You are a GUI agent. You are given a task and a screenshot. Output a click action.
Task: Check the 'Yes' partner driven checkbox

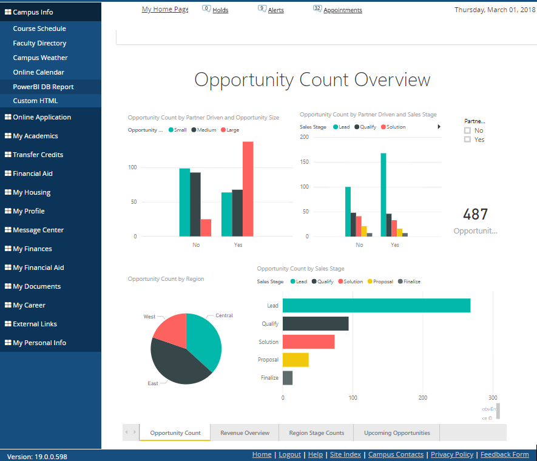(467, 140)
